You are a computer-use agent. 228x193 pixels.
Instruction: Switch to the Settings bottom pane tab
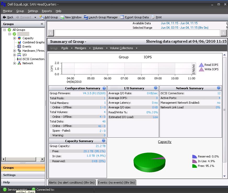click(23, 175)
